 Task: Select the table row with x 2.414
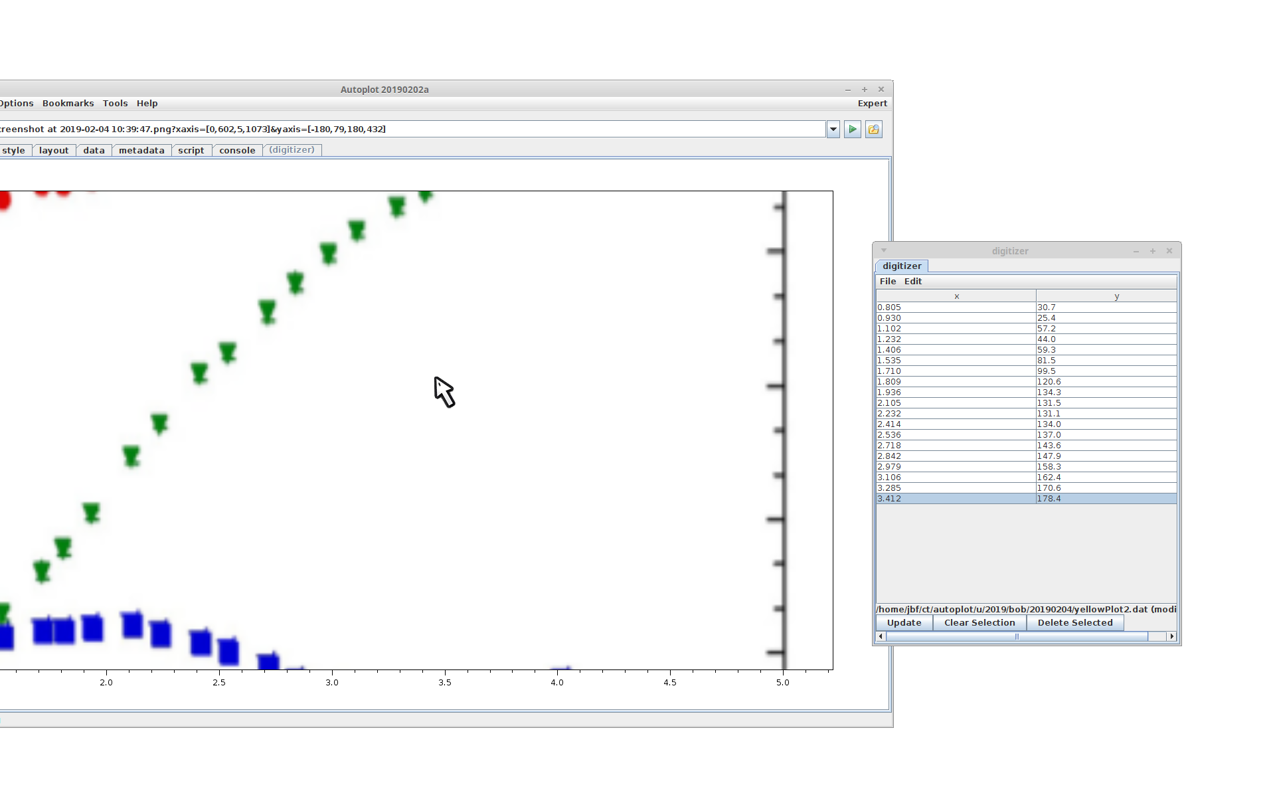(1027, 424)
